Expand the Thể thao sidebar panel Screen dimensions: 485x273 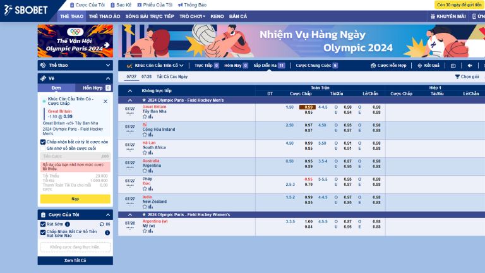75,65
